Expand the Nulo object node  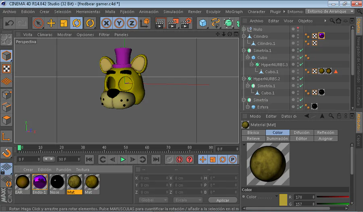(244, 29)
